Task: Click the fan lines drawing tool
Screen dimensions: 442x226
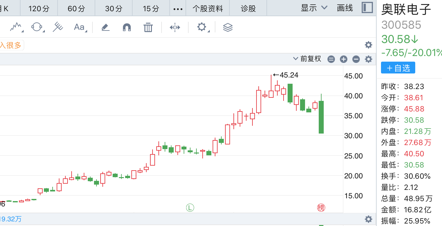Action: coord(58,27)
